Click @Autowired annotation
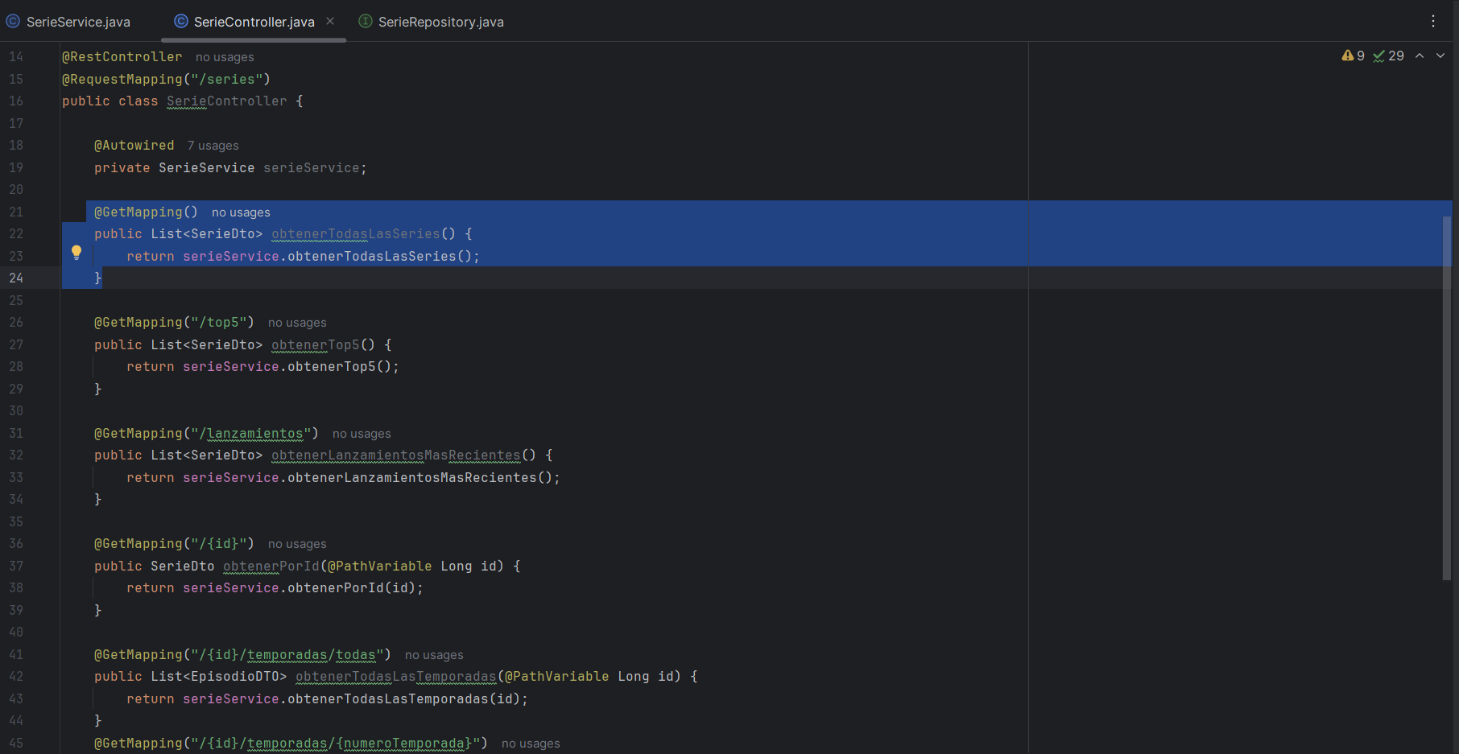The height and width of the screenshot is (754, 1459). point(134,145)
